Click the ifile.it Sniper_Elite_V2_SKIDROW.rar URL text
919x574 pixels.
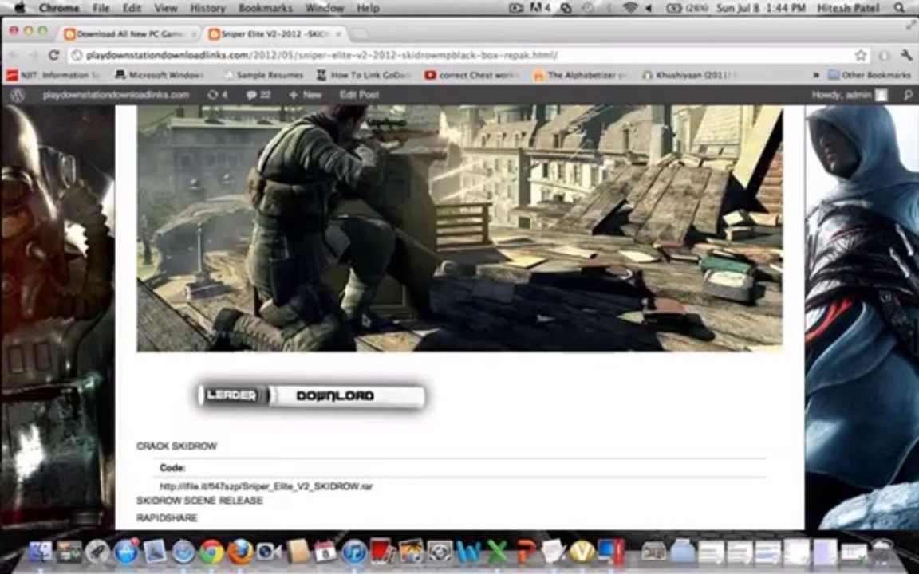click(x=266, y=487)
